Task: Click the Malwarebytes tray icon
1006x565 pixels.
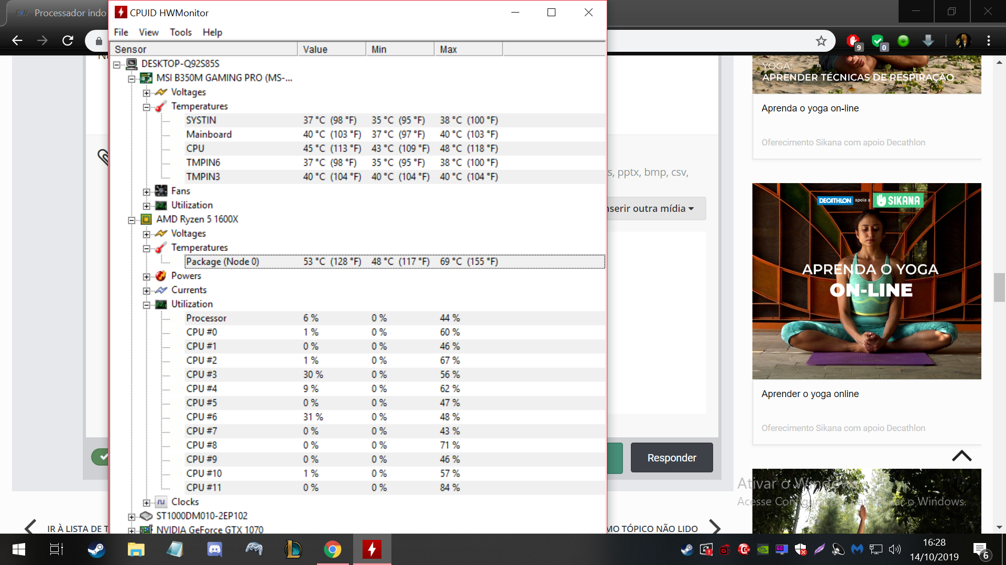Action: [857, 549]
